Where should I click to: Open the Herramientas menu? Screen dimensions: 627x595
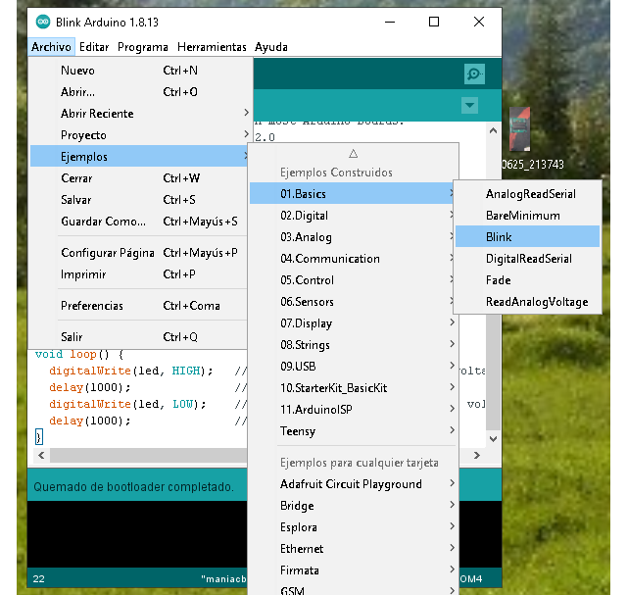212,47
